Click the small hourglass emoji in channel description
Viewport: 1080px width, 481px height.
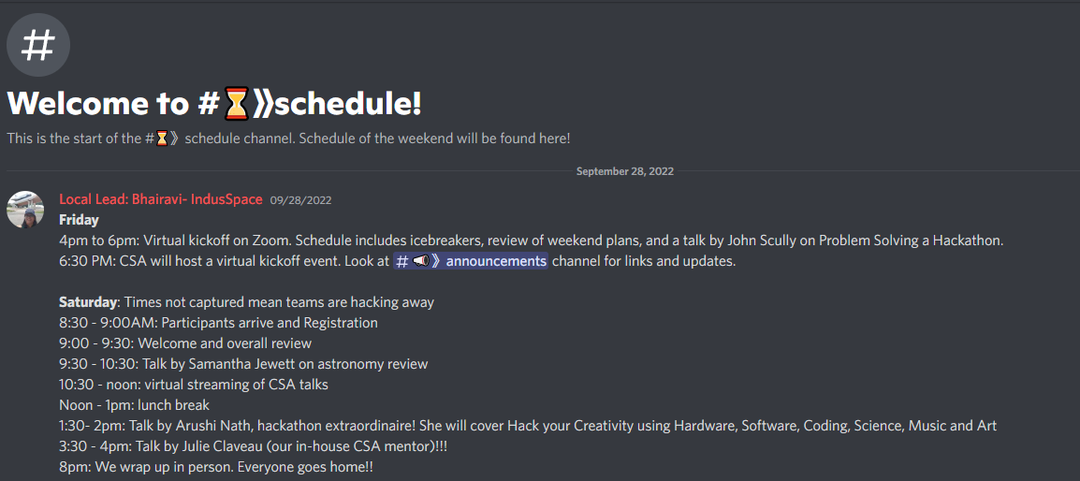click(x=162, y=138)
